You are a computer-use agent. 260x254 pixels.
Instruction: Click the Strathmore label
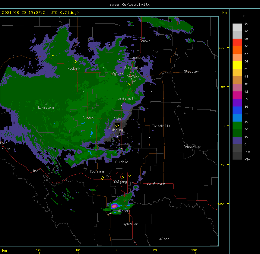click(x=156, y=183)
